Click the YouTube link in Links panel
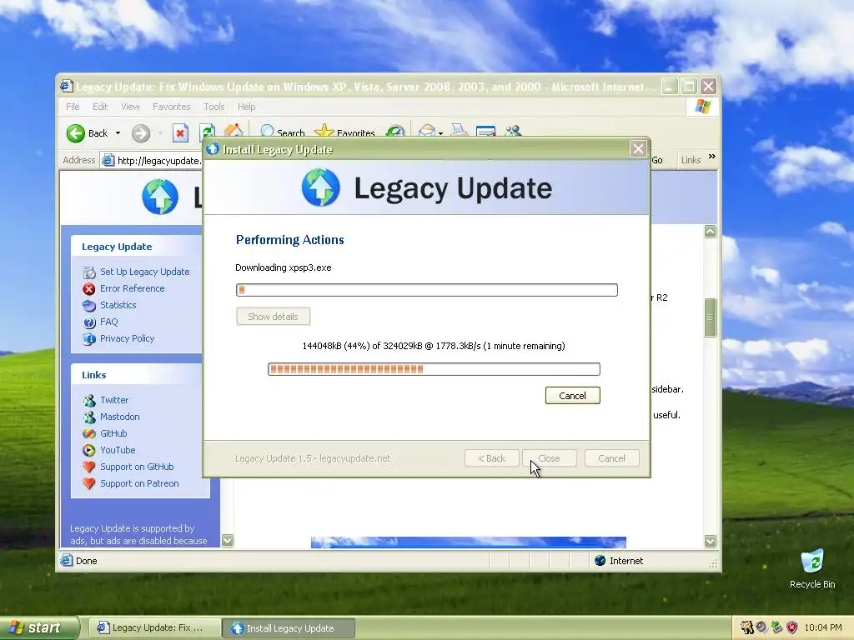The width and height of the screenshot is (854, 640). (118, 450)
